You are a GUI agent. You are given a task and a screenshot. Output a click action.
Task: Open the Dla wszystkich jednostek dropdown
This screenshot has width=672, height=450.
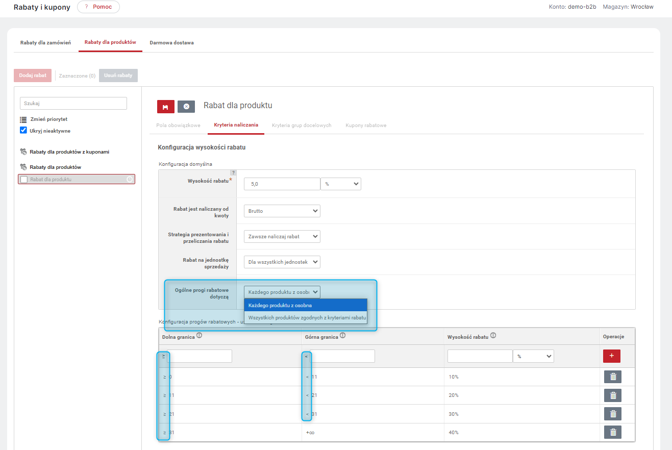click(282, 262)
